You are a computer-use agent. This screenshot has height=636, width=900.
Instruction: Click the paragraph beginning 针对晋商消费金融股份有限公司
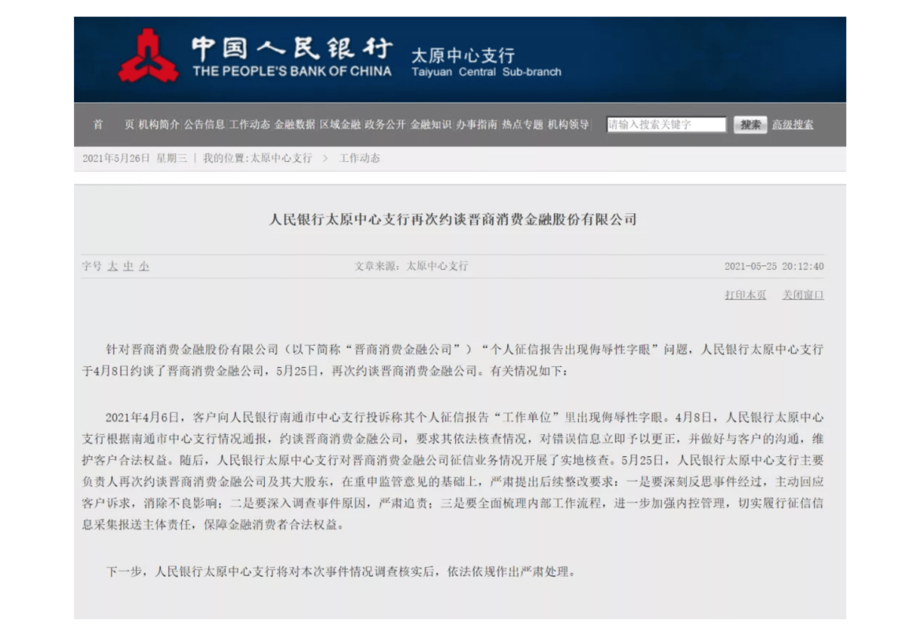pyautogui.click(x=452, y=360)
